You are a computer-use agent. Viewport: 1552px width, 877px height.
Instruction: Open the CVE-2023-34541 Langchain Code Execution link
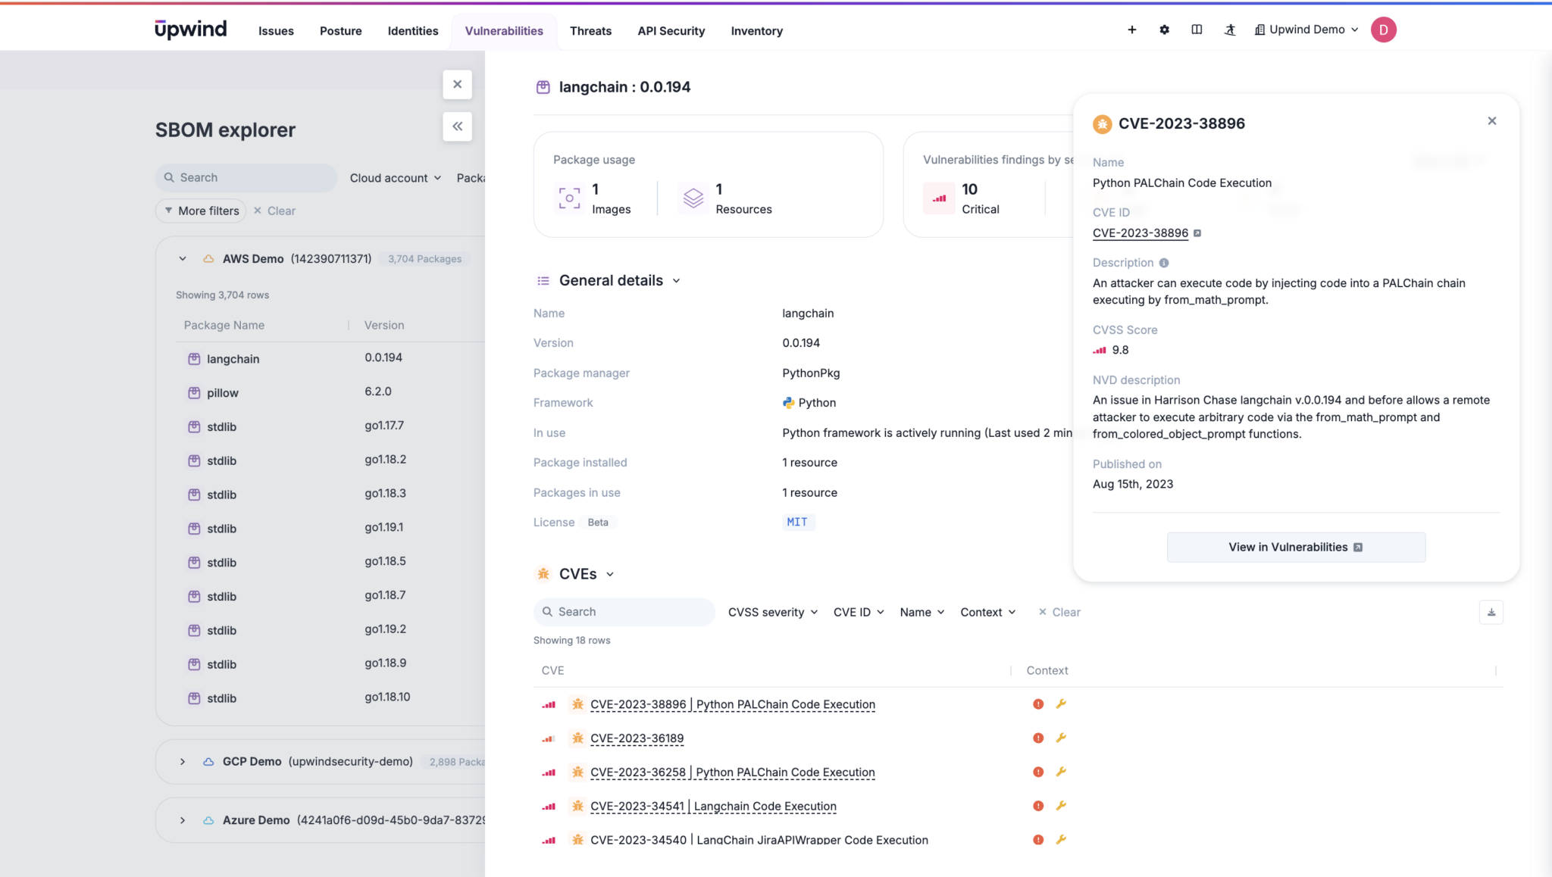[x=713, y=806]
